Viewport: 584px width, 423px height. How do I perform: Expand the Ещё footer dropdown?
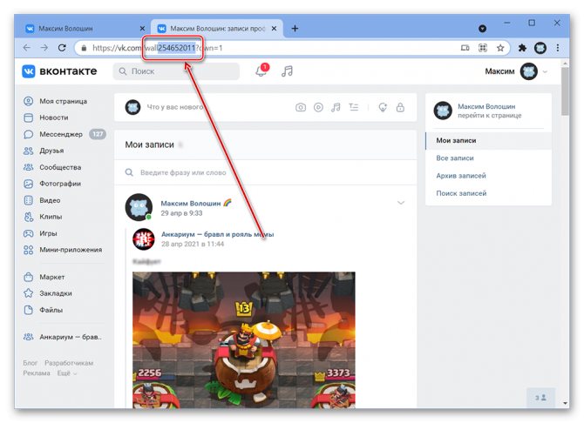(67, 373)
